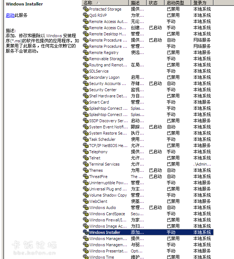Click the ThreatFire service icon

[x=85, y=177]
